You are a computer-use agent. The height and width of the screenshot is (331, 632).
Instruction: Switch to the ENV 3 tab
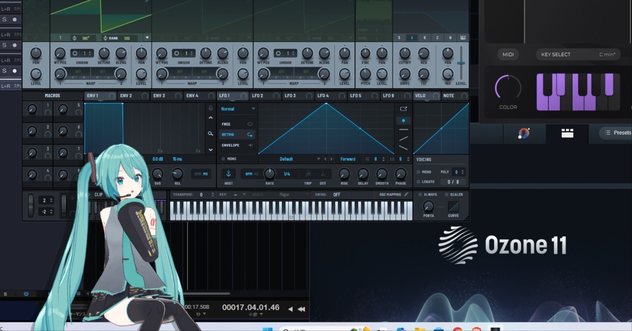(167, 96)
